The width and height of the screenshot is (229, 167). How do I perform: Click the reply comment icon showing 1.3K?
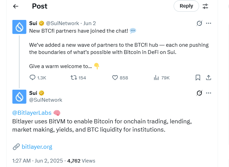33,78
